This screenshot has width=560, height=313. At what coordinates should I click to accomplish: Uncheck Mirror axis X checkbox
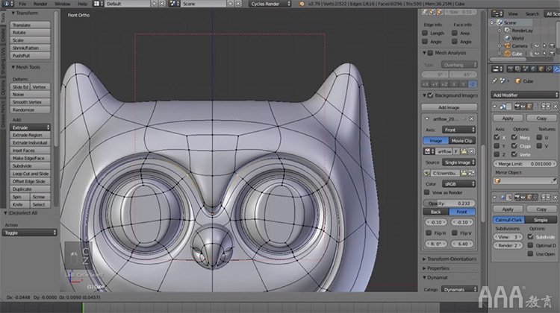tap(497, 137)
